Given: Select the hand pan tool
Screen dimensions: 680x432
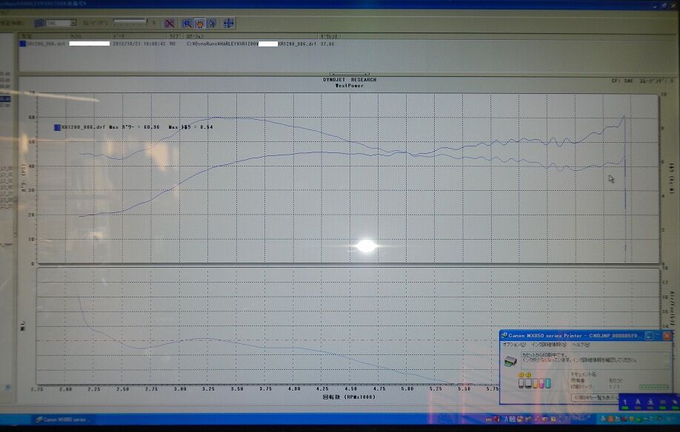Looking at the screenshot, I should 199,24.
